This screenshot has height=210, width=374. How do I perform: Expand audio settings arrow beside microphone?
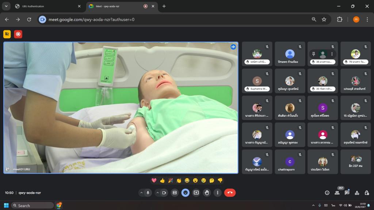click(x=142, y=192)
